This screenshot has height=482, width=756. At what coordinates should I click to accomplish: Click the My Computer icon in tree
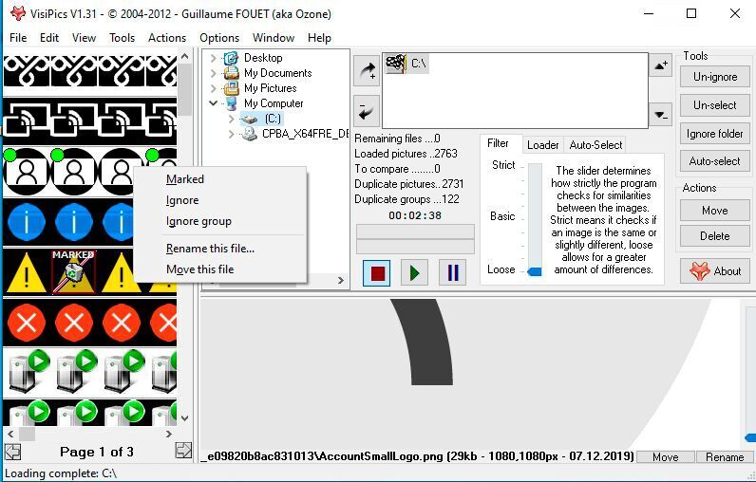pyautogui.click(x=232, y=103)
